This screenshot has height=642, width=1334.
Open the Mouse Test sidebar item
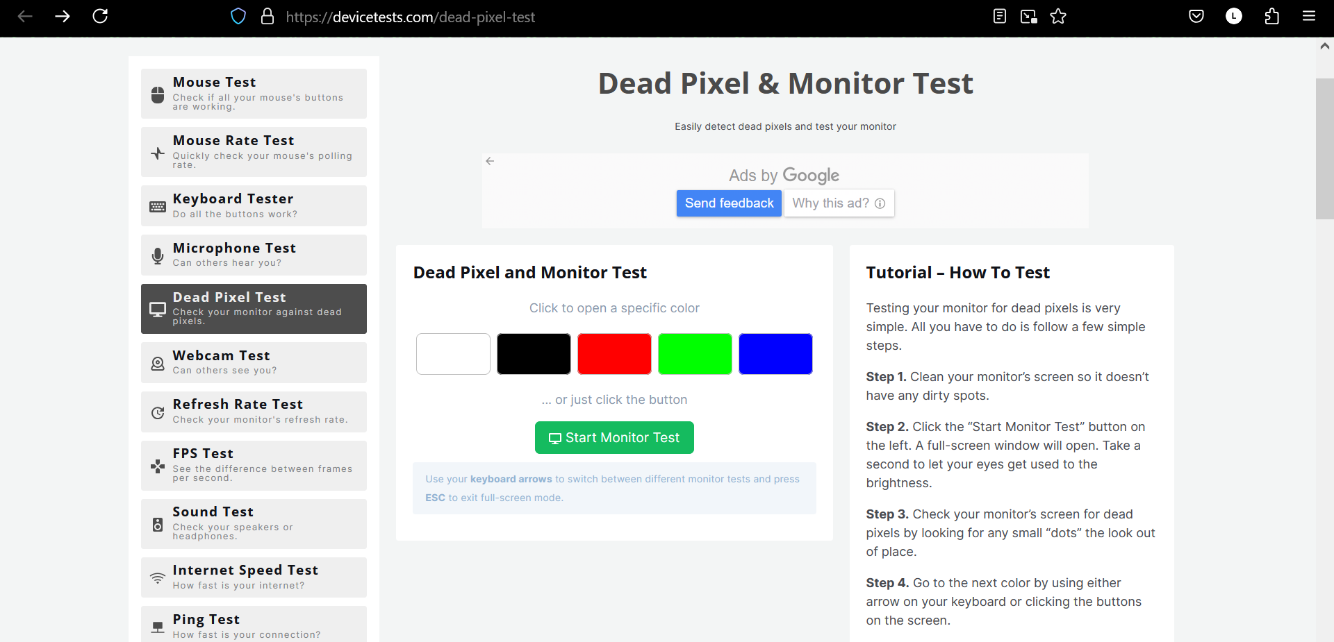pos(254,94)
